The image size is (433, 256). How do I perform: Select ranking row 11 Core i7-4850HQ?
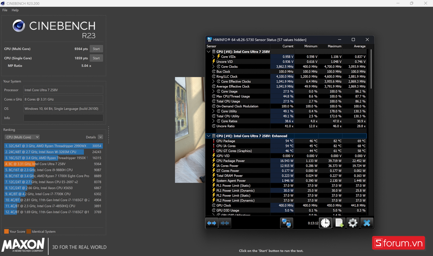(x=53, y=206)
